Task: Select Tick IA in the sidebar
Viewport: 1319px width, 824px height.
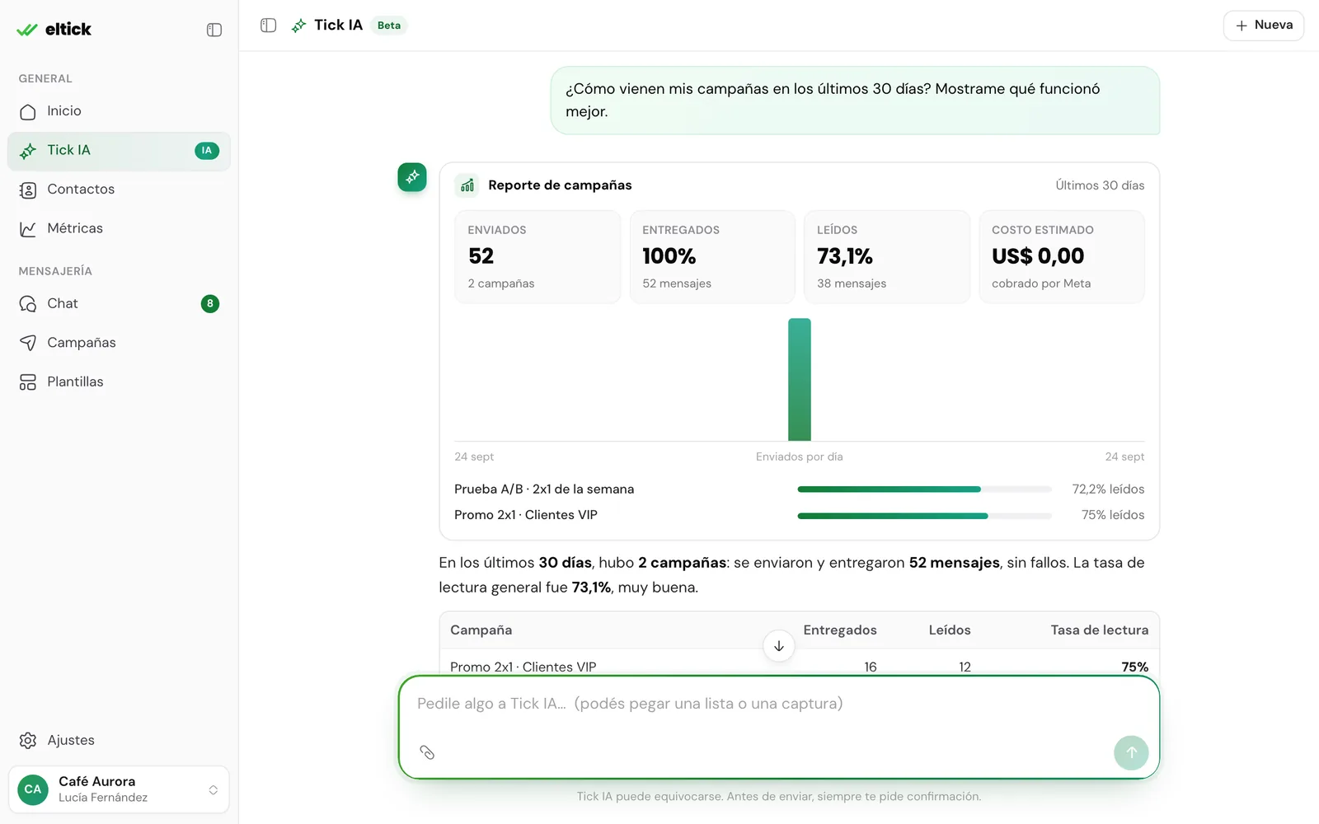Action: point(119,151)
